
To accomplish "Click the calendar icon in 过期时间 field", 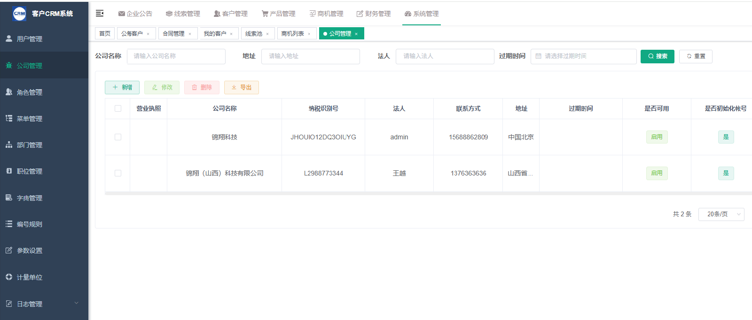I will click(x=539, y=56).
